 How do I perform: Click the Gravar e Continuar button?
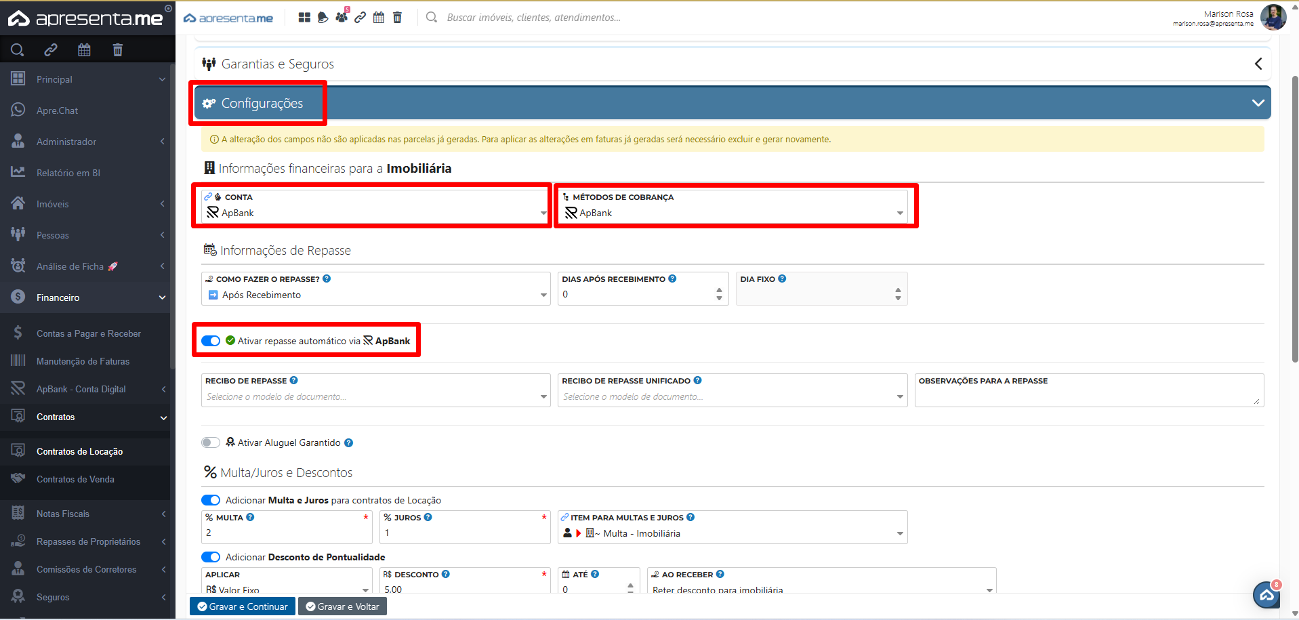[242, 606]
